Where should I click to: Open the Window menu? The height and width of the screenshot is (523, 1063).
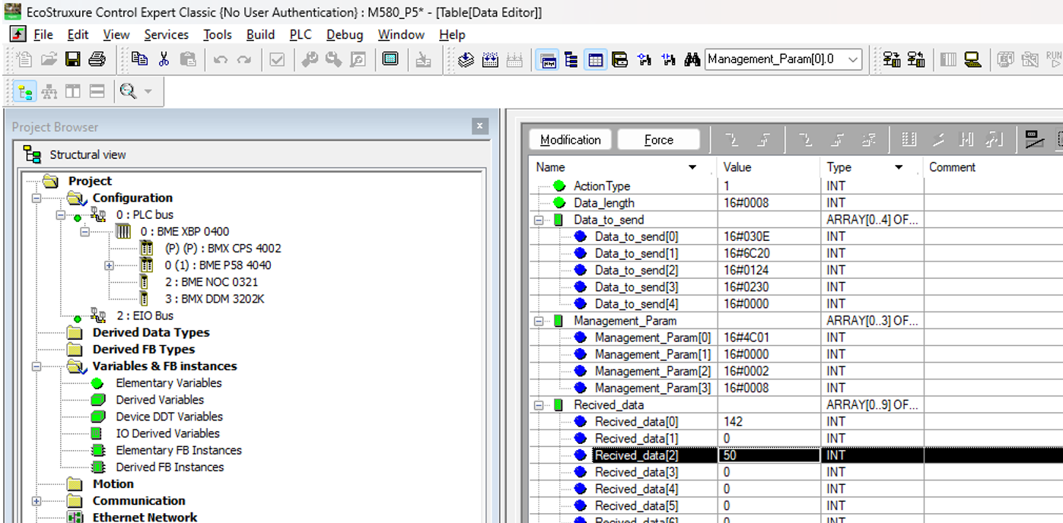(401, 35)
